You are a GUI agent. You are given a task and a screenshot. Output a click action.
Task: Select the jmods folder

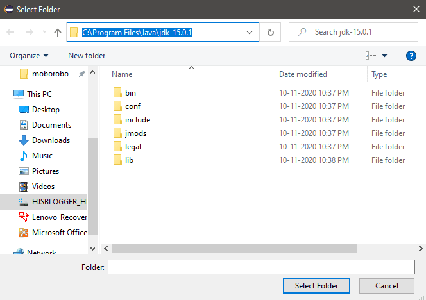pos(136,133)
